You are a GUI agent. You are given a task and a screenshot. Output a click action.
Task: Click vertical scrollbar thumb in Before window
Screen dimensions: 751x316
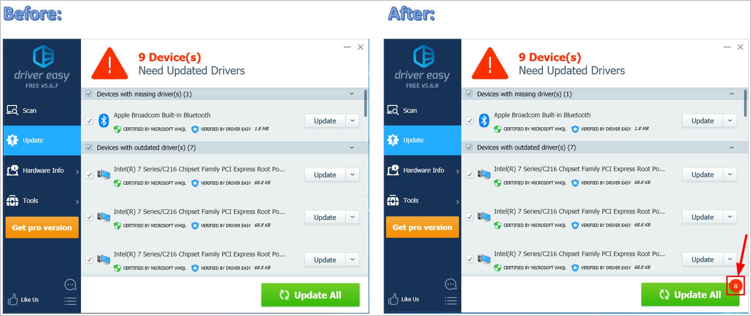click(365, 103)
